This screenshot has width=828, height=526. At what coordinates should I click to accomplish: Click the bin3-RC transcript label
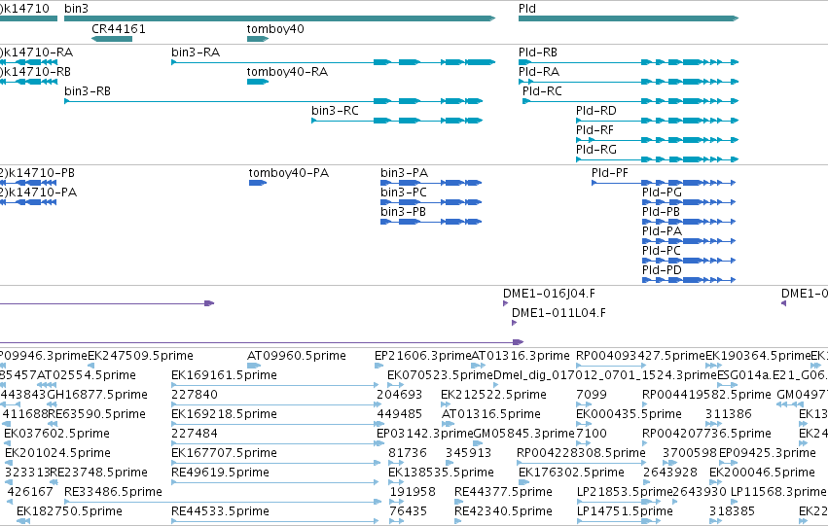pos(335,111)
